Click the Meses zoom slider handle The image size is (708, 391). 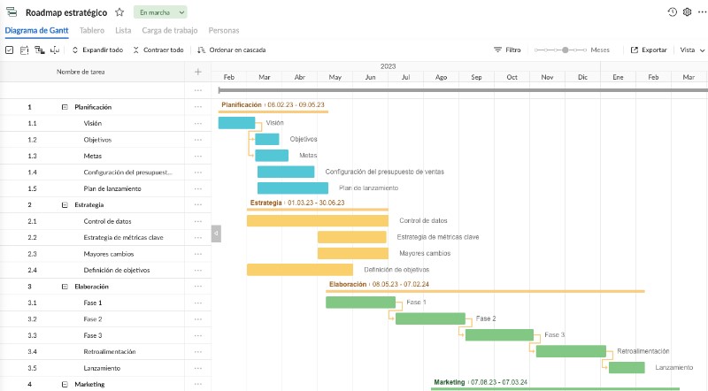click(565, 50)
